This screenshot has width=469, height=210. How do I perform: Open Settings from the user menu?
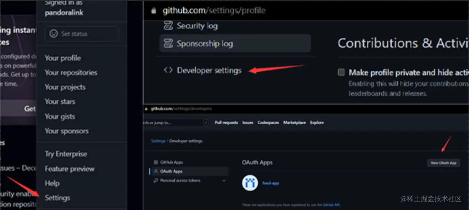point(57,197)
